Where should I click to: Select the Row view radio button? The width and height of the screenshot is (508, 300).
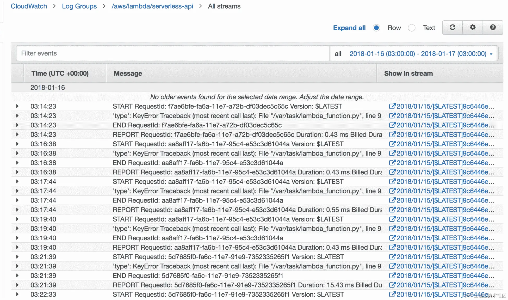(376, 28)
